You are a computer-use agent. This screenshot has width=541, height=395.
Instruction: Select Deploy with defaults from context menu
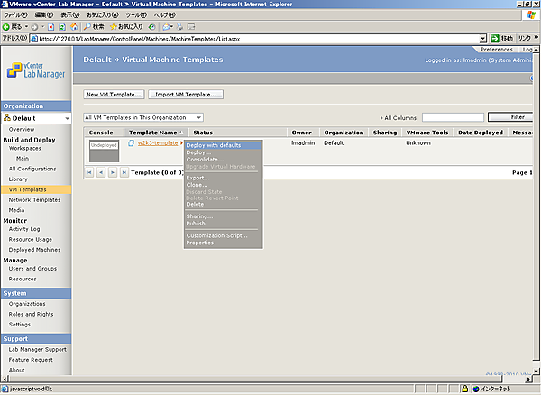point(214,145)
